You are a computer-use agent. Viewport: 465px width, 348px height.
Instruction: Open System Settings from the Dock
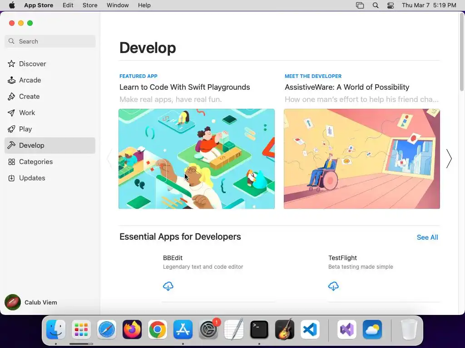click(208, 329)
